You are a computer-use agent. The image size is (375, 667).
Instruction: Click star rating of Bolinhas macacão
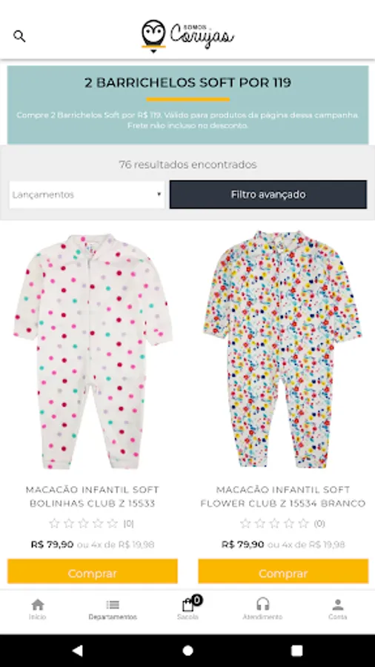[x=84, y=524]
